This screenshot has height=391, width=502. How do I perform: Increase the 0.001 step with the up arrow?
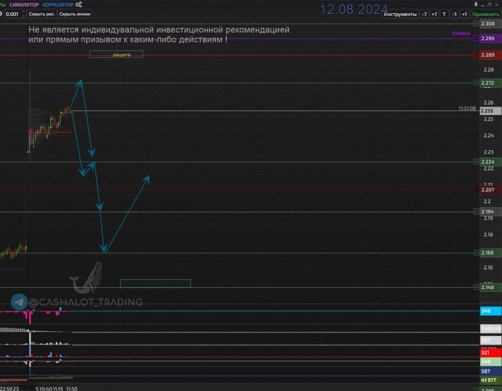coord(23,12)
